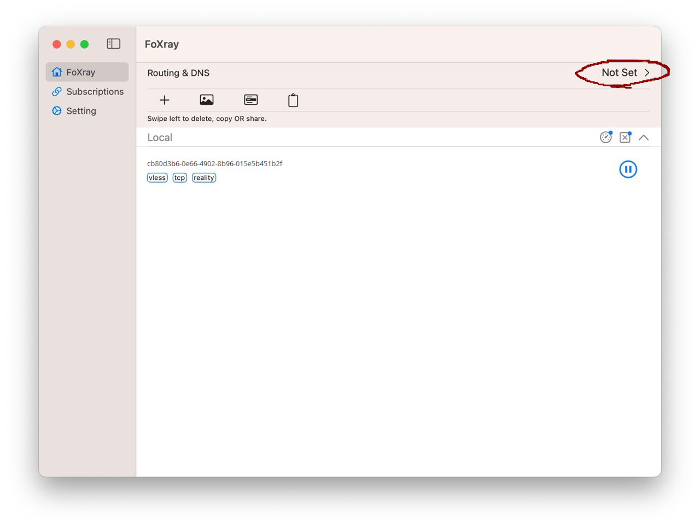Image resolution: width=700 pixels, height=528 pixels.
Task: Minimize the FoXray window
Action: [71, 44]
